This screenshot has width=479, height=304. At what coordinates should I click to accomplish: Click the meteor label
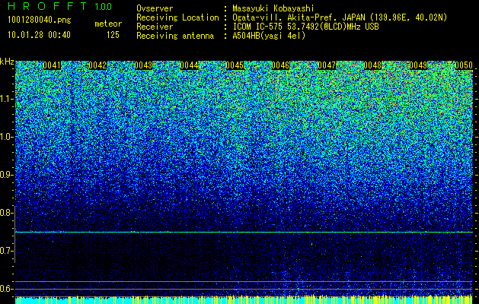108,24
